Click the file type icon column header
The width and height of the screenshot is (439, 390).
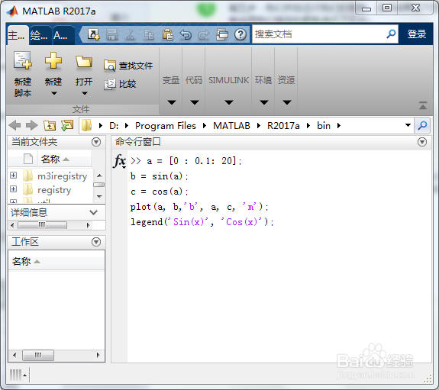28,159
